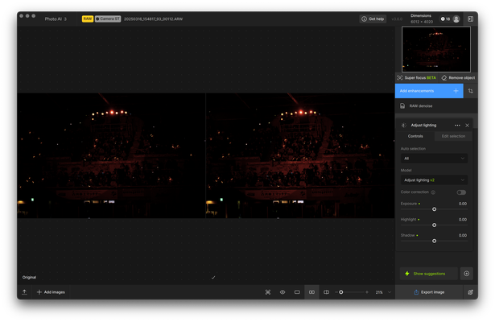This screenshot has height=322, width=495.
Task: Click Export image
Action: tap(429, 292)
